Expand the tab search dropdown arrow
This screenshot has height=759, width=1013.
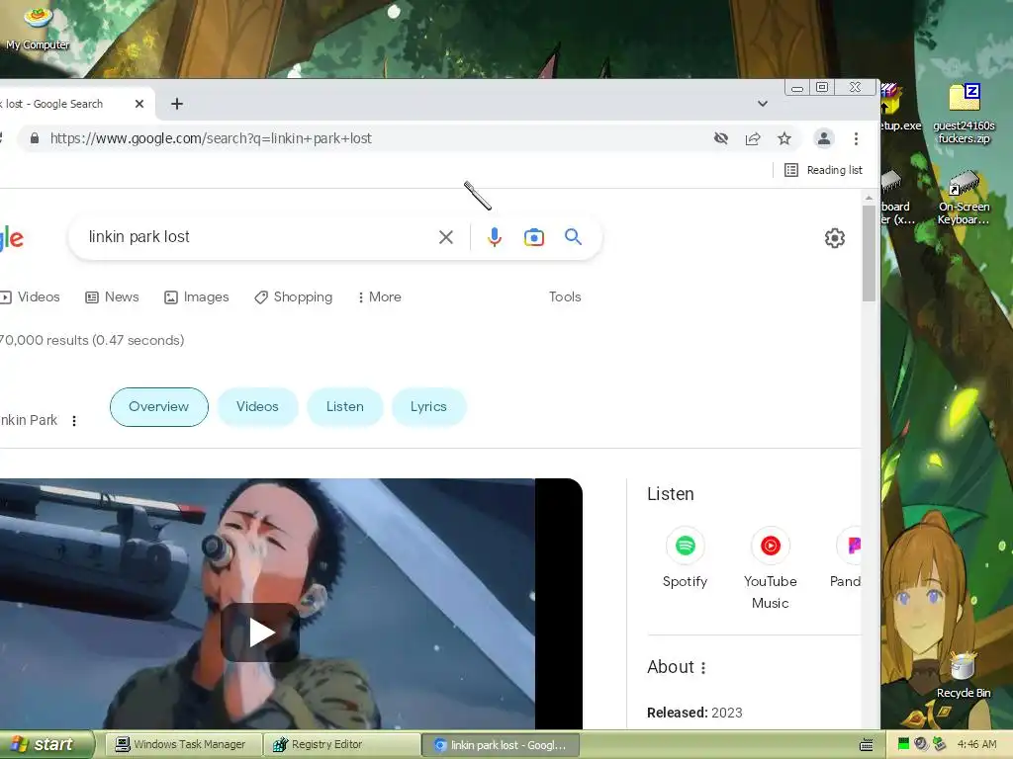[x=763, y=104]
